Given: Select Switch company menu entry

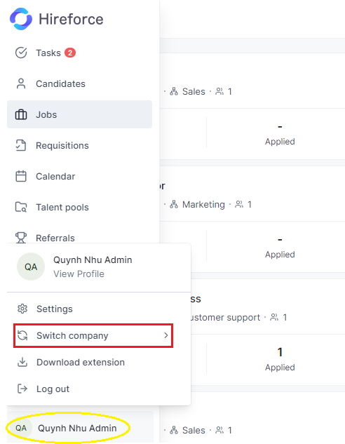Looking at the screenshot, I should pyautogui.click(x=93, y=335).
